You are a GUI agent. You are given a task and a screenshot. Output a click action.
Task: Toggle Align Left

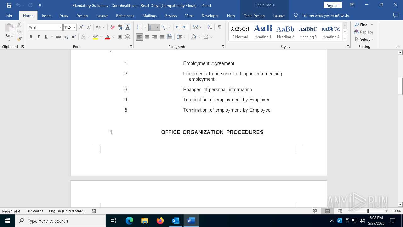pos(139,37)
